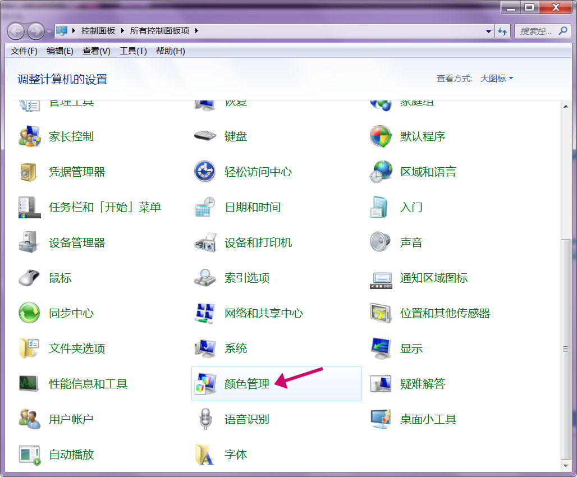Open the 显示 display icon

(x=381, y=348)
